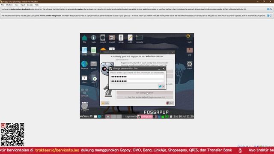Image resolution: width=274 pixels, height=154 pixels.
Task: Click the terminal launcher in taskbar
Action: (103, 116)
